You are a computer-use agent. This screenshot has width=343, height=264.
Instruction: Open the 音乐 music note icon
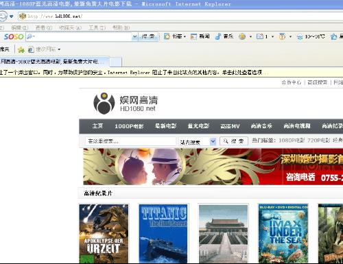click(218, 36)
